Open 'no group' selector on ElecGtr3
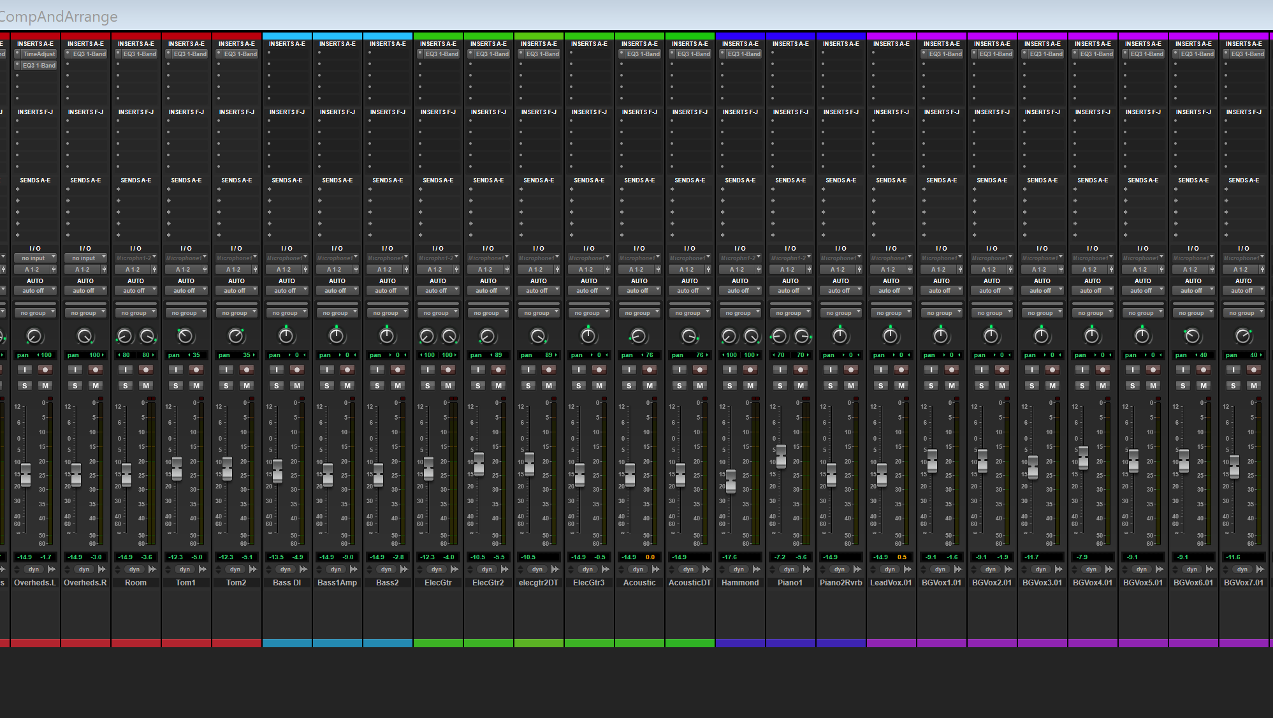1273x718 pixels. 588,313
